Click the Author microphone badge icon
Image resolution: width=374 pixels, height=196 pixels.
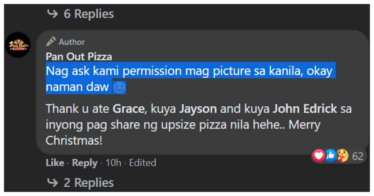click(51, 42)
